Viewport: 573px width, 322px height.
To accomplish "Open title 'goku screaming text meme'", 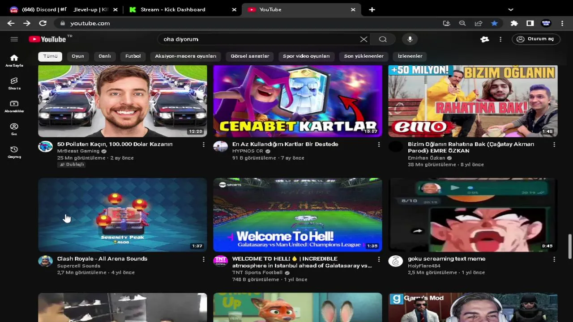I will point(446,259).
